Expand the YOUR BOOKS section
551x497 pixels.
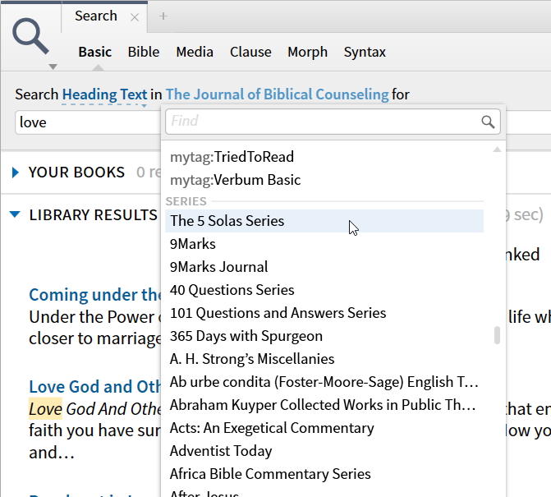[15, 173]
